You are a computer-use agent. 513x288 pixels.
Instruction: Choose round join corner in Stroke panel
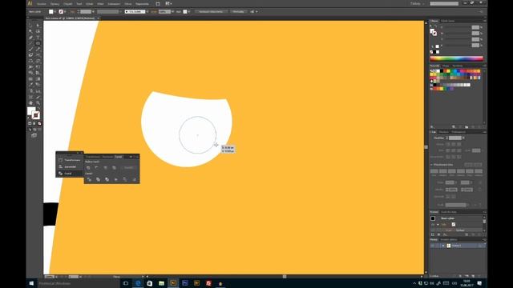tap(454, 150)
